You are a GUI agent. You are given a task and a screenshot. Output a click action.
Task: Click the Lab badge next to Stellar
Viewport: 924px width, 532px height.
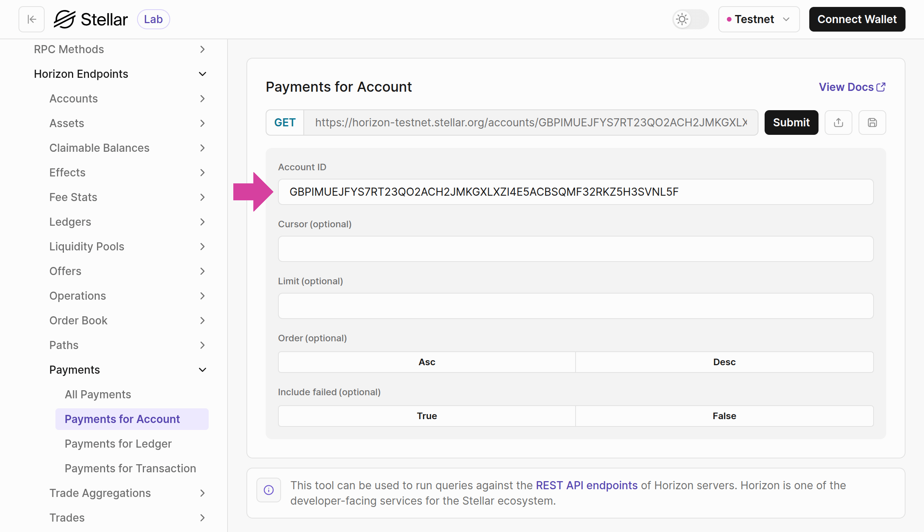(x=153, y=19)
